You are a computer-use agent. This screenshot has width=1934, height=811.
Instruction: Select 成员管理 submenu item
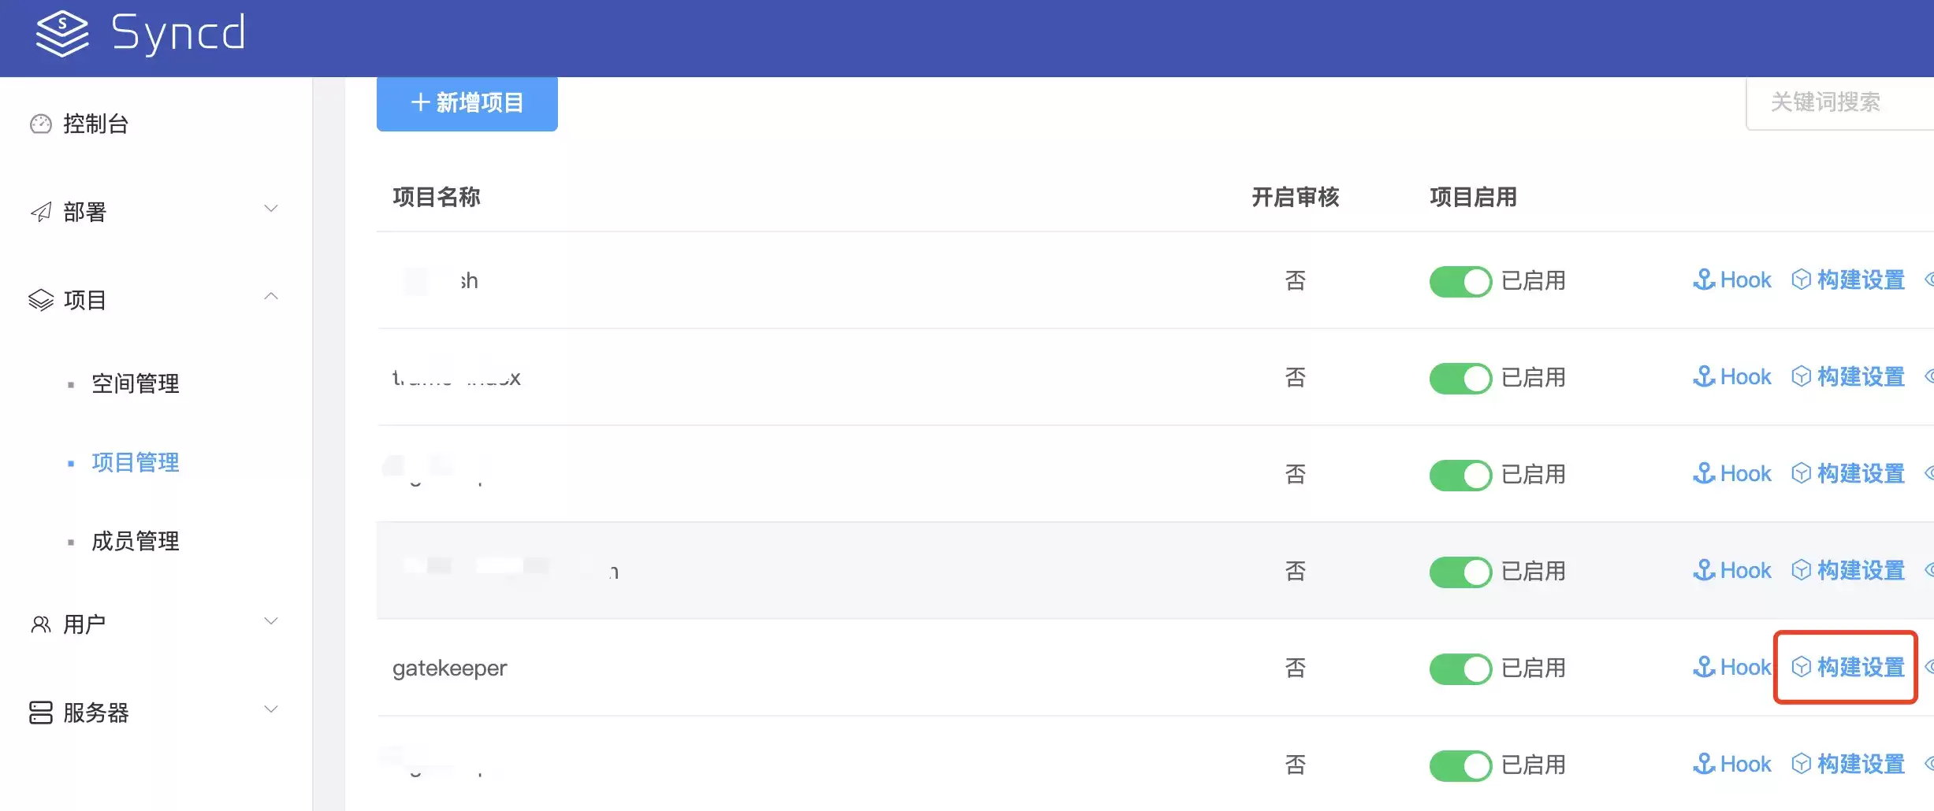136,541
